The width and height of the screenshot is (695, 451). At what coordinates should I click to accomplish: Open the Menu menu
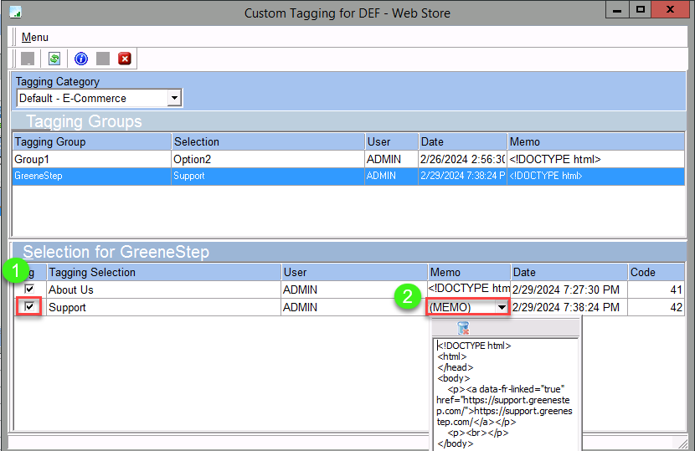point(35,37)
